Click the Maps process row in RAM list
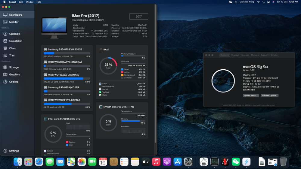The image size is (301, 169). pyautogui.click(x=122, y=95)
